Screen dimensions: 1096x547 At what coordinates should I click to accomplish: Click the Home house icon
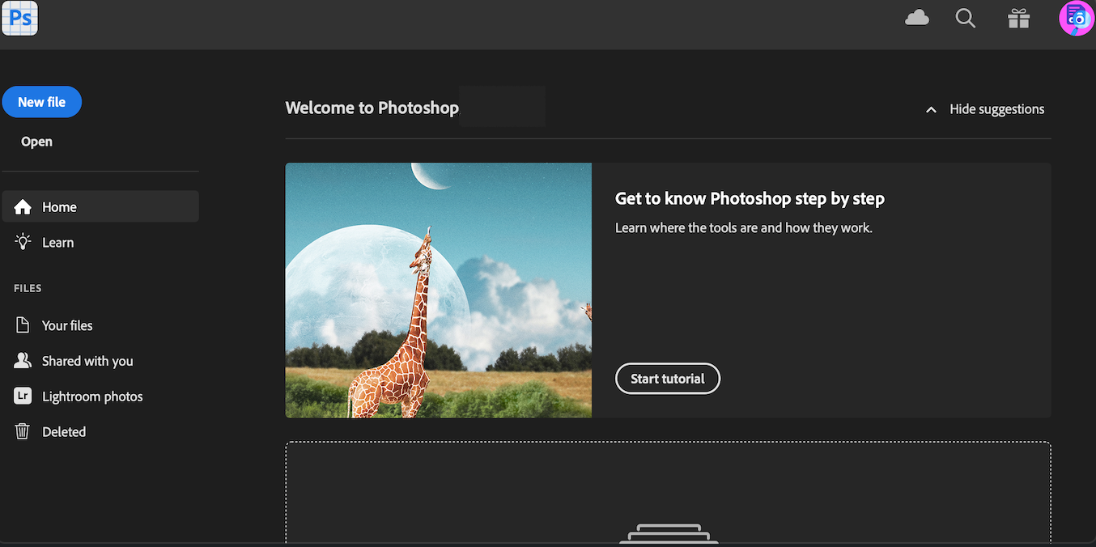pos(23,207)
